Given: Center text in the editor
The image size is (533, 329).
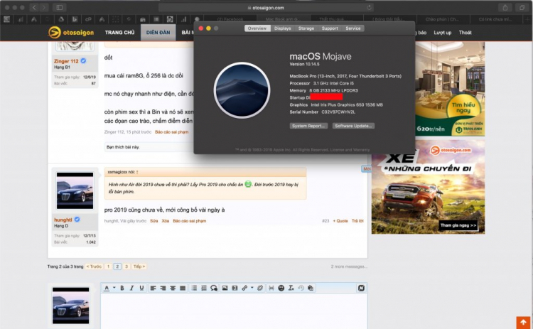Looking at the screenshot, I should coord(173,288).
